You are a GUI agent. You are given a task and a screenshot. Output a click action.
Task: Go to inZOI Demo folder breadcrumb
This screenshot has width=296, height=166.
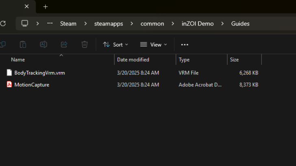pyautogui.click(x=198, y=24)
